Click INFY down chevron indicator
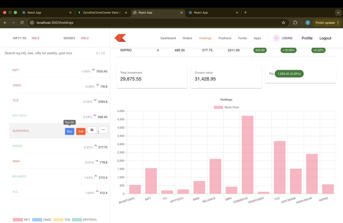This screenshot has width=343, height=223. coord(94,70)
